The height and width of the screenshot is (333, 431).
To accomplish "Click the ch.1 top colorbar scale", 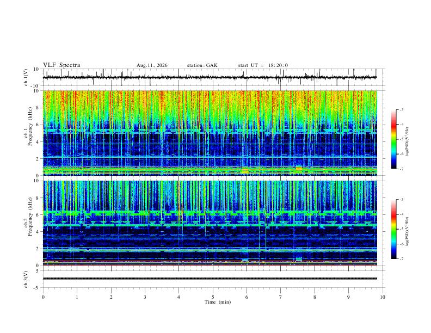I will coord(393,139).
